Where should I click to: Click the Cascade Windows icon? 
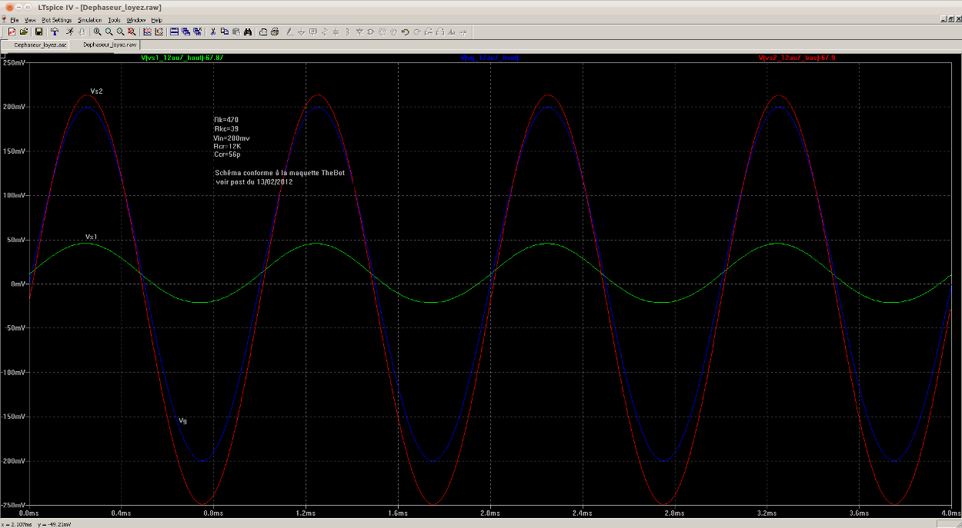[x=185, y=32]
